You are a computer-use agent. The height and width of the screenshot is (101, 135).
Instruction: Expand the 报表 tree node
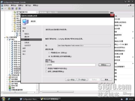7,88
